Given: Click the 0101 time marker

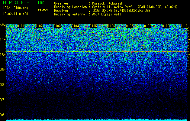Looking at the screenshot, I should tap(21, 26).
